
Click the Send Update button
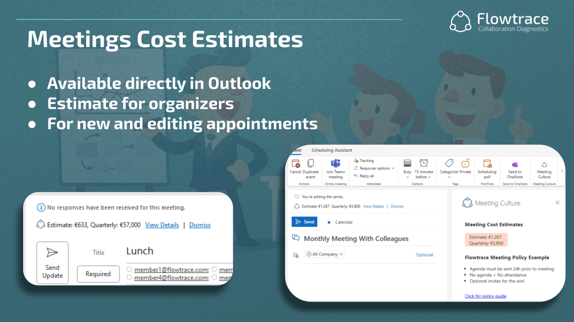pos(52,262)
